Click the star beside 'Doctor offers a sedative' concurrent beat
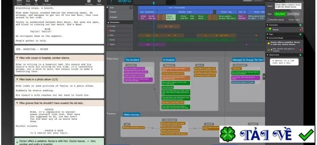 (x=269, y=43)
